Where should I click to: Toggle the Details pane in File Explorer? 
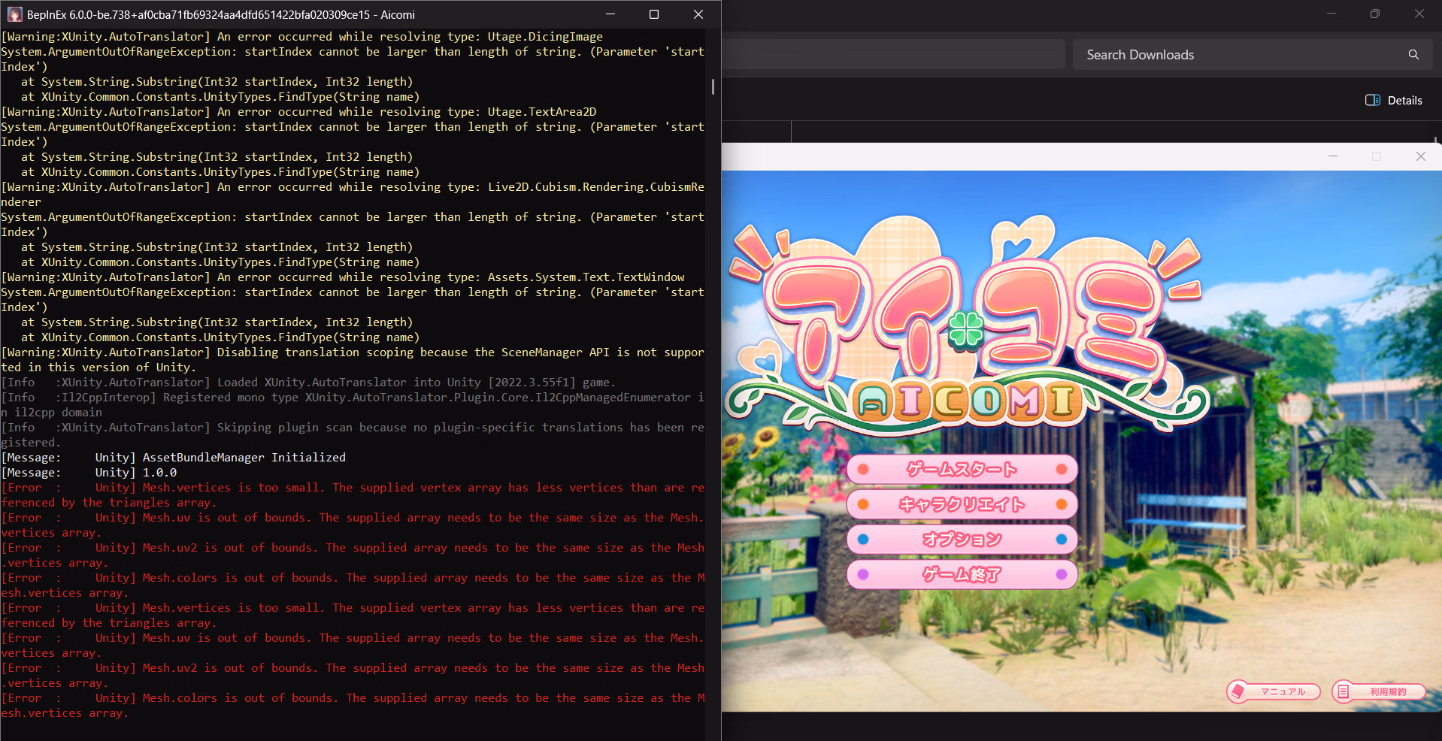pos(1393,100)
